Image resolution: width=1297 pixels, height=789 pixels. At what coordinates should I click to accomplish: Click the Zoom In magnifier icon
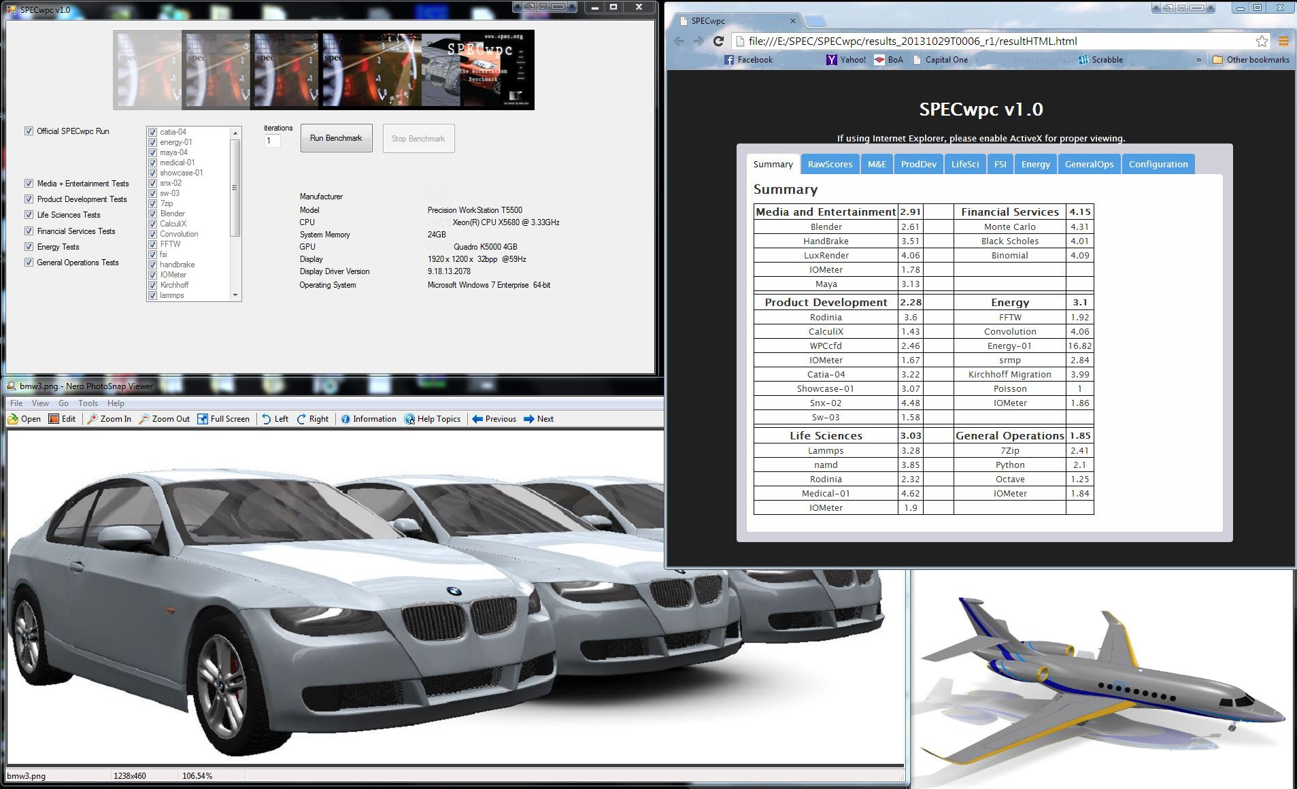click(x=92, y=419)
